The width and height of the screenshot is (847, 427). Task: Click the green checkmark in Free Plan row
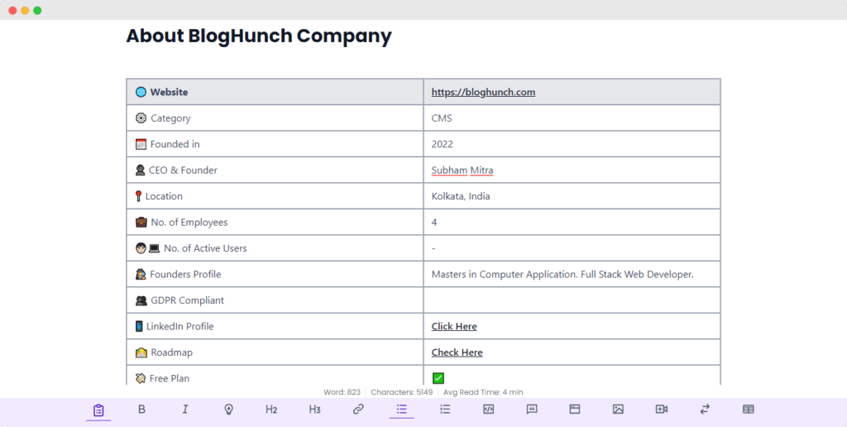[438, 378]
